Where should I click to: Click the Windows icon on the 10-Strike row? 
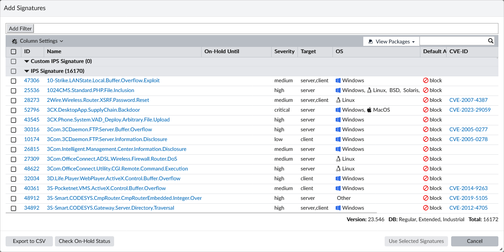tap(338, 80)
